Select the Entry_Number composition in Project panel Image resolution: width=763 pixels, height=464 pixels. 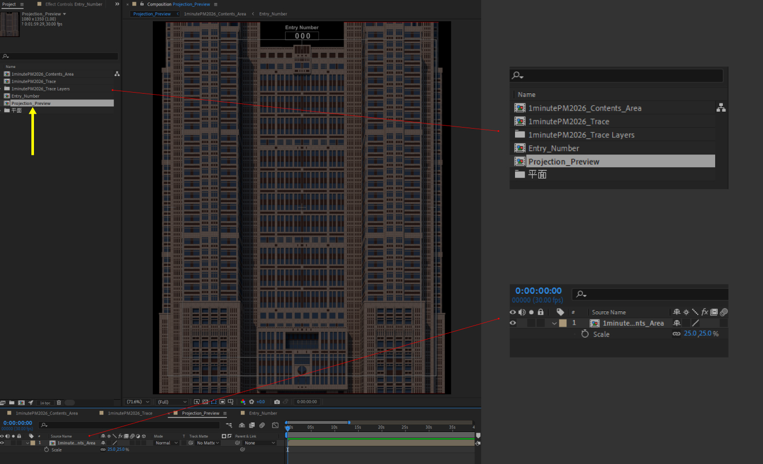point(25,96)
